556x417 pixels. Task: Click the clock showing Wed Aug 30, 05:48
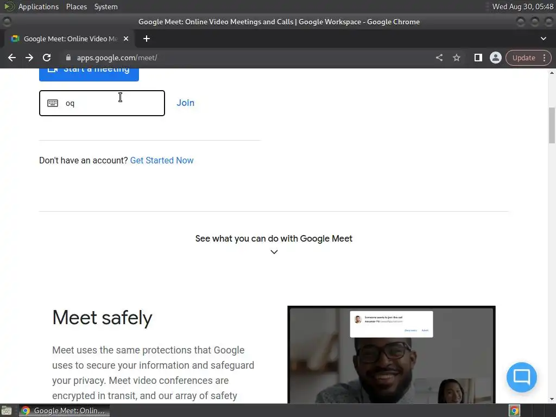(x=523, y=7)
